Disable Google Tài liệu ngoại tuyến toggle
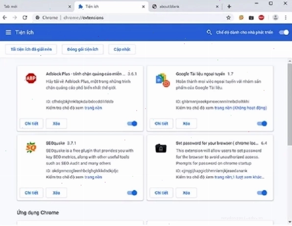This screenshot has width=292, height=226. point(262,123)
